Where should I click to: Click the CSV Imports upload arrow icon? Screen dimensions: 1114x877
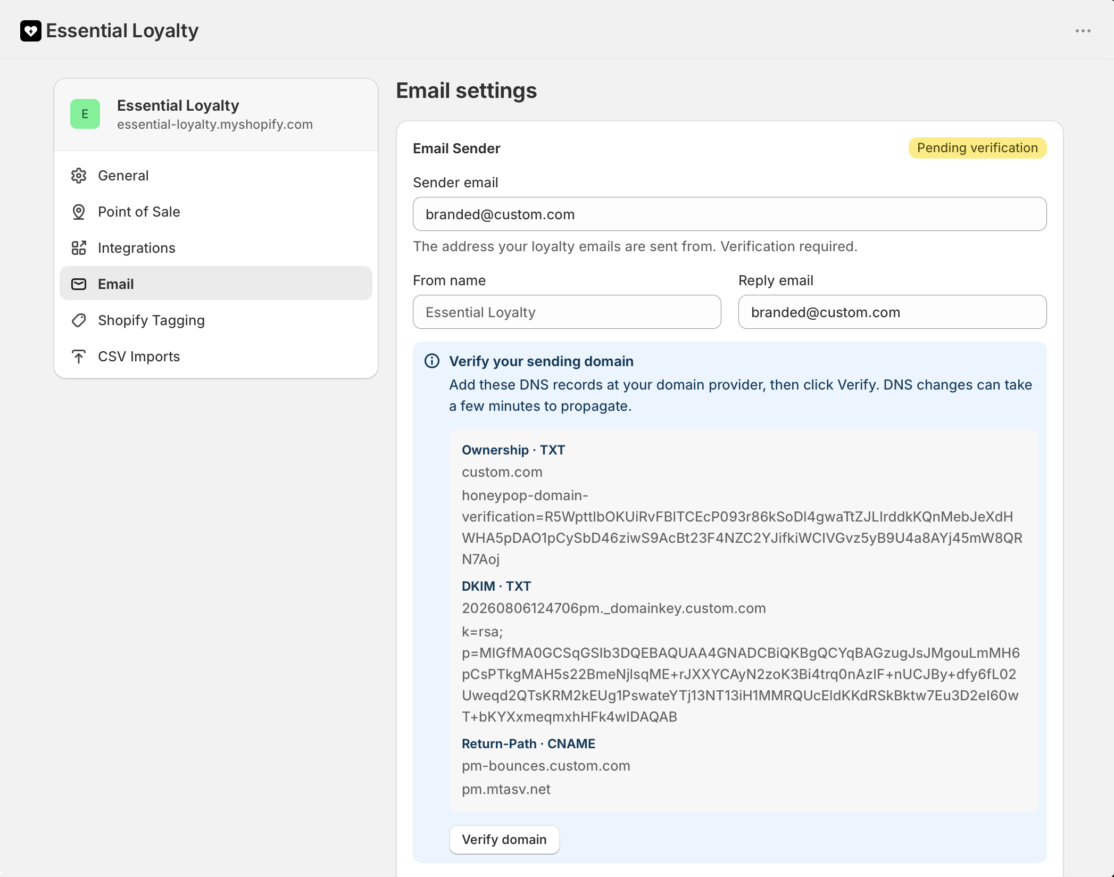pyautogui.click(x=79, y=357)
